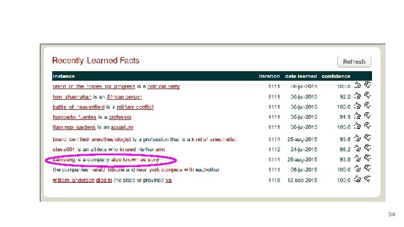Open the 'died in' relation link
The width and height of the screenshot is (404, 227).
tap(104, 180)
